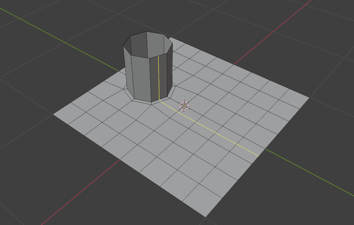Click the red X axis line at lower left
Screen dimensions: 354x225
pyautogui.click(x=80, y=192)
